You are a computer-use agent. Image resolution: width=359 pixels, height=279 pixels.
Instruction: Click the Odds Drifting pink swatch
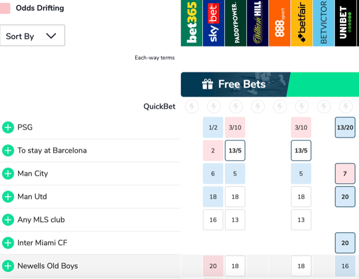[5, 9]
